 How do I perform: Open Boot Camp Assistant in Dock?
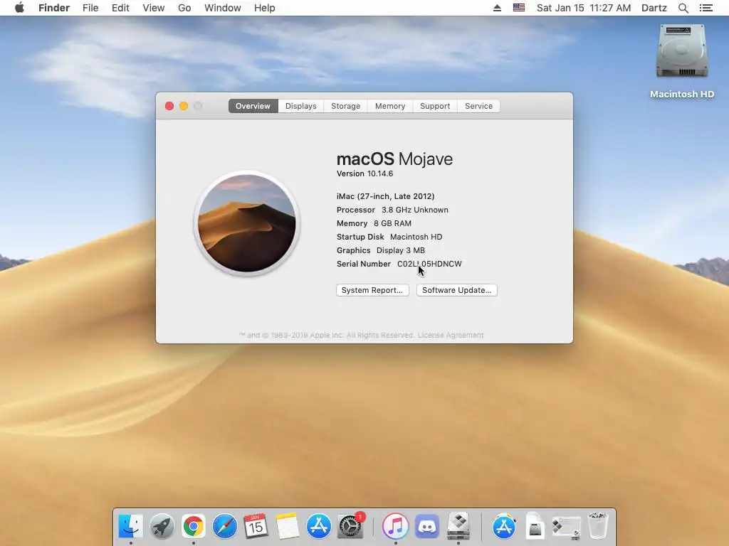(458, 526)
